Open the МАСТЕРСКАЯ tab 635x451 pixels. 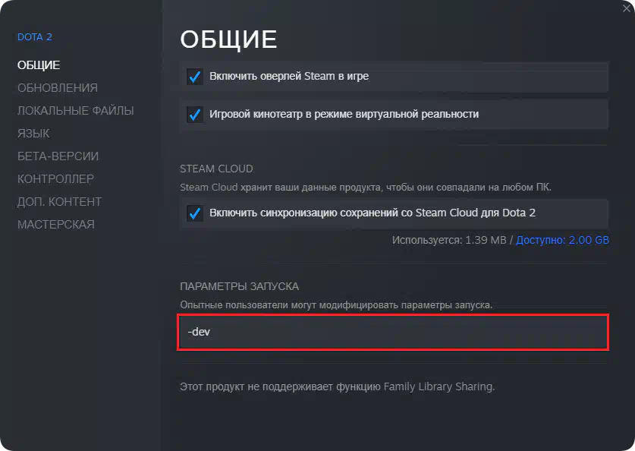pyautogui.click(x=56, y=225)
